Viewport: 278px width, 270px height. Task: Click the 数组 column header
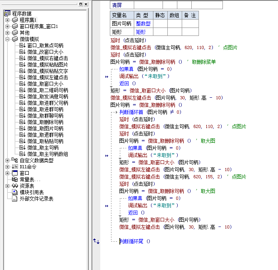pyautogui.click(x=175, y=15)
